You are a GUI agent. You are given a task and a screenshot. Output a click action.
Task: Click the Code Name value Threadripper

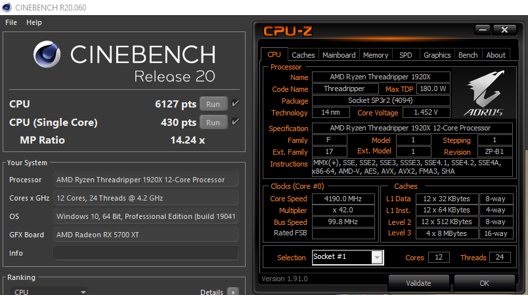pos(345,88)
